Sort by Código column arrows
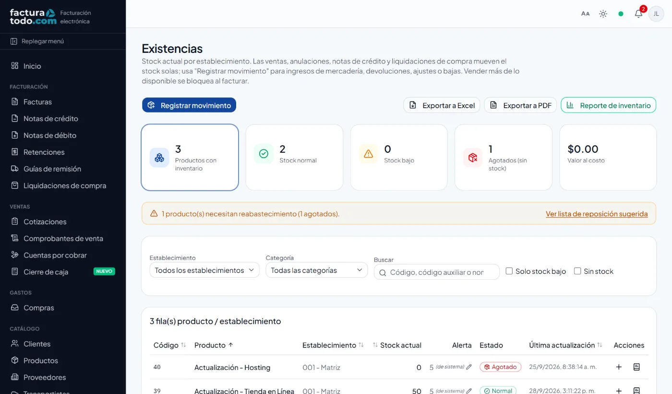This screenshot has width=672, height=394. pos(183,345)
